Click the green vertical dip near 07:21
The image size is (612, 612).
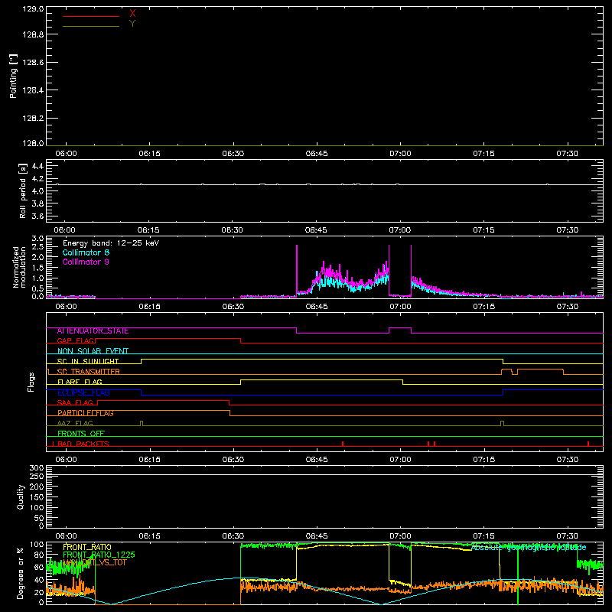pos(518,575)
